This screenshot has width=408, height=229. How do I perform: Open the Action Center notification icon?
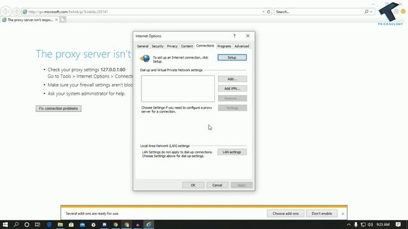398,225
